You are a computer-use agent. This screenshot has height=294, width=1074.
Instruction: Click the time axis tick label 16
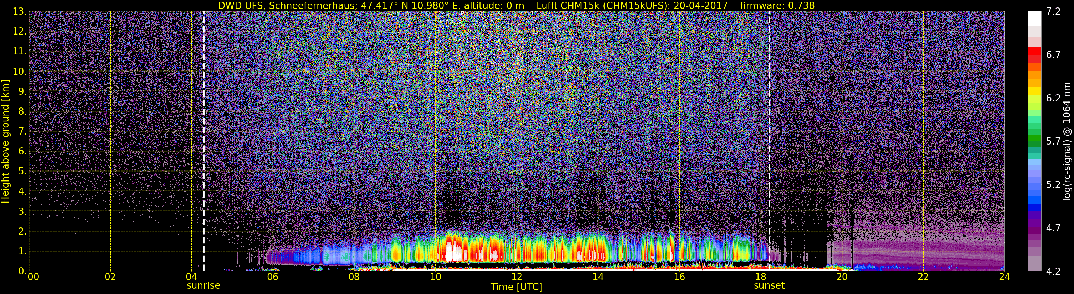tap(679, 277)
